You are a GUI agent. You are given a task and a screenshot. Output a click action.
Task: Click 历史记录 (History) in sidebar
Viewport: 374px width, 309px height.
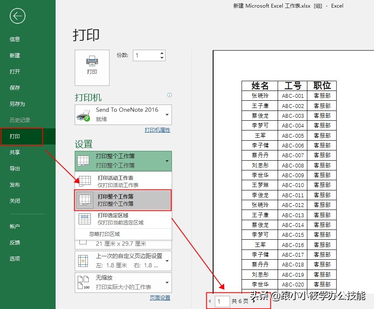tap(20, 120)
